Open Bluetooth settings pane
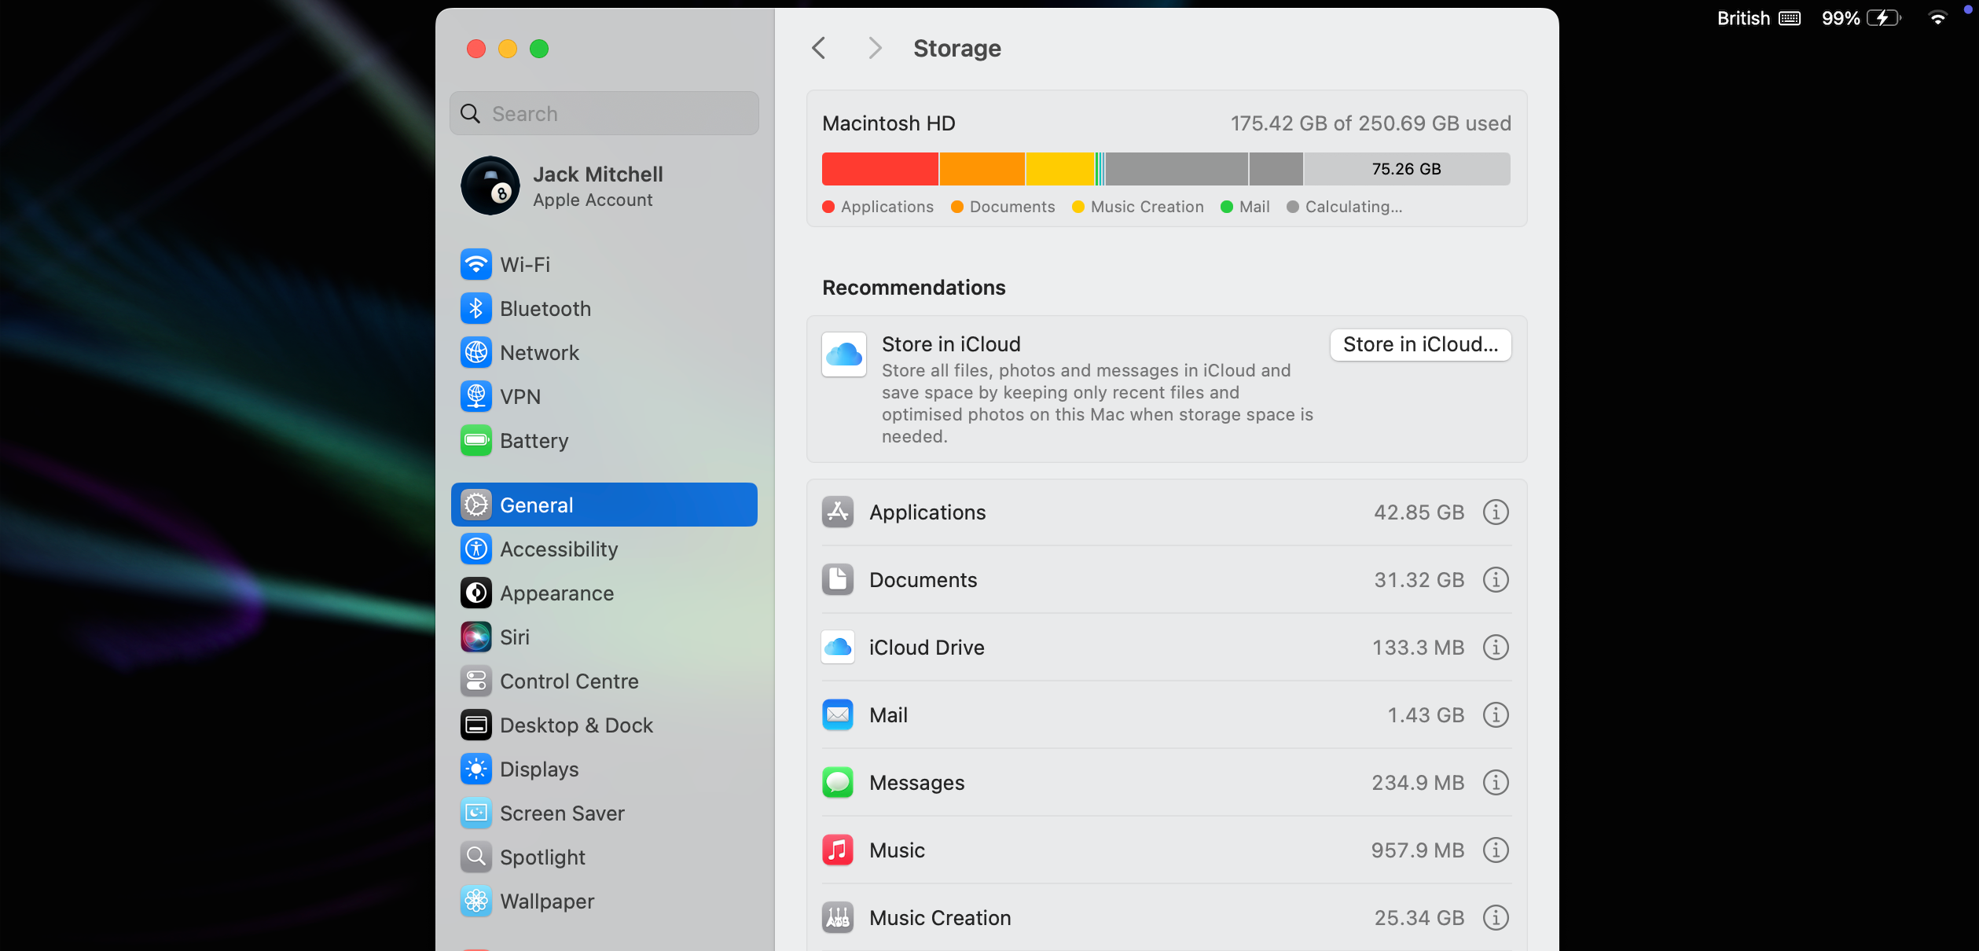This screenshot has height=951, width=1979. (604, 309)
